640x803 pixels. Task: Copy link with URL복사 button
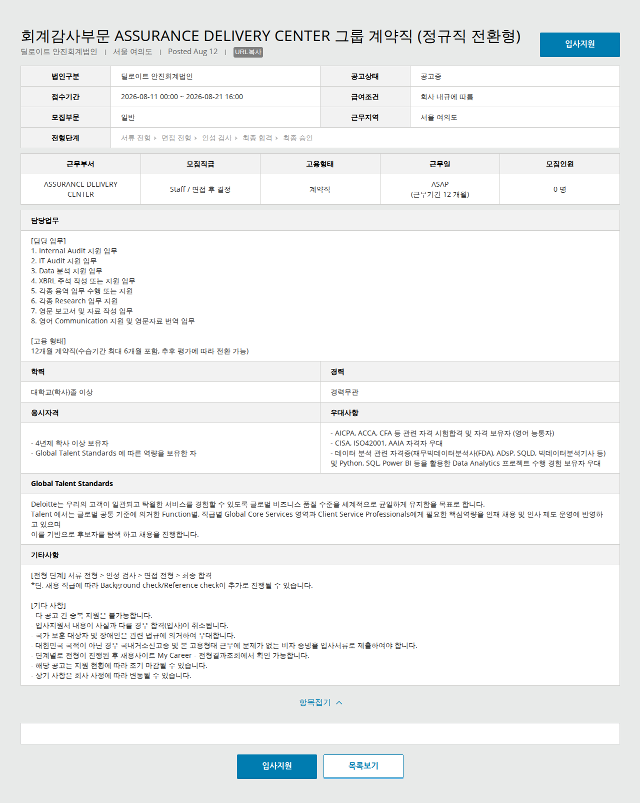(x=248, y=52)
